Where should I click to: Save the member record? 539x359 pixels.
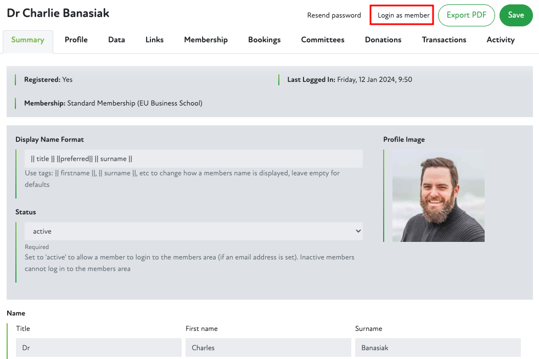click(x=515, y=15)
